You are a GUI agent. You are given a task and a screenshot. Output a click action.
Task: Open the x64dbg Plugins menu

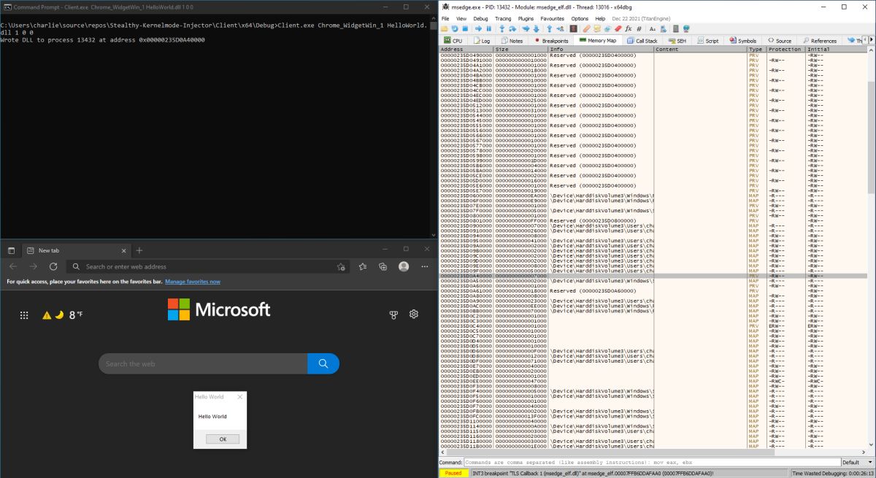coord(526,18)
